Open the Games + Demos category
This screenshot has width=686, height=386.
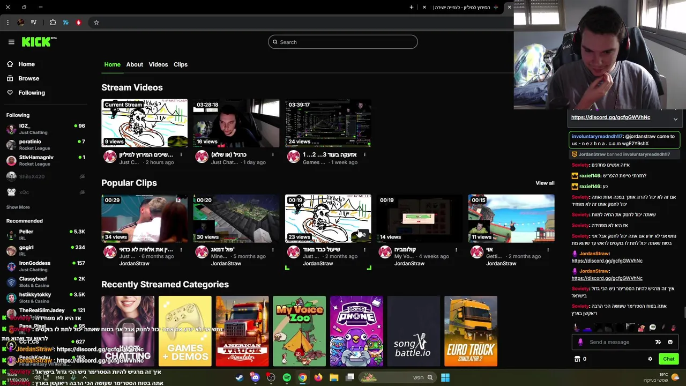(x=185, y=331)
